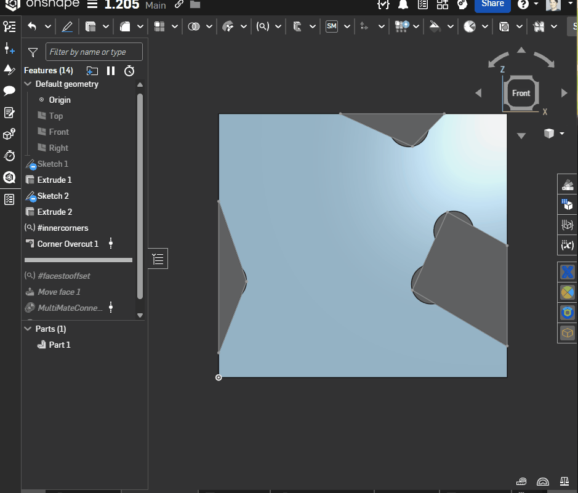The image size is (578, 493).
Task: Select the Sketch tool in toolbar
Action: 67,26
